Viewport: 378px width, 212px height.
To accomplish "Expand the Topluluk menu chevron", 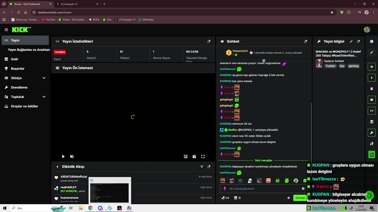I will click(x=44, y=97).
